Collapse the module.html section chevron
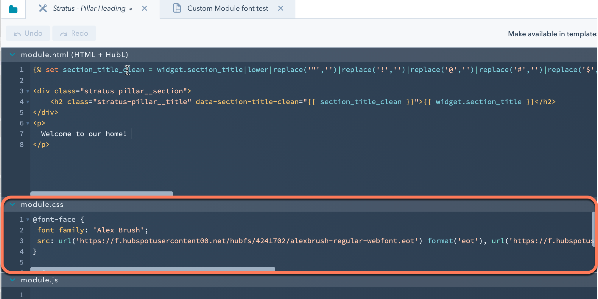 click(x=13, y=54)
